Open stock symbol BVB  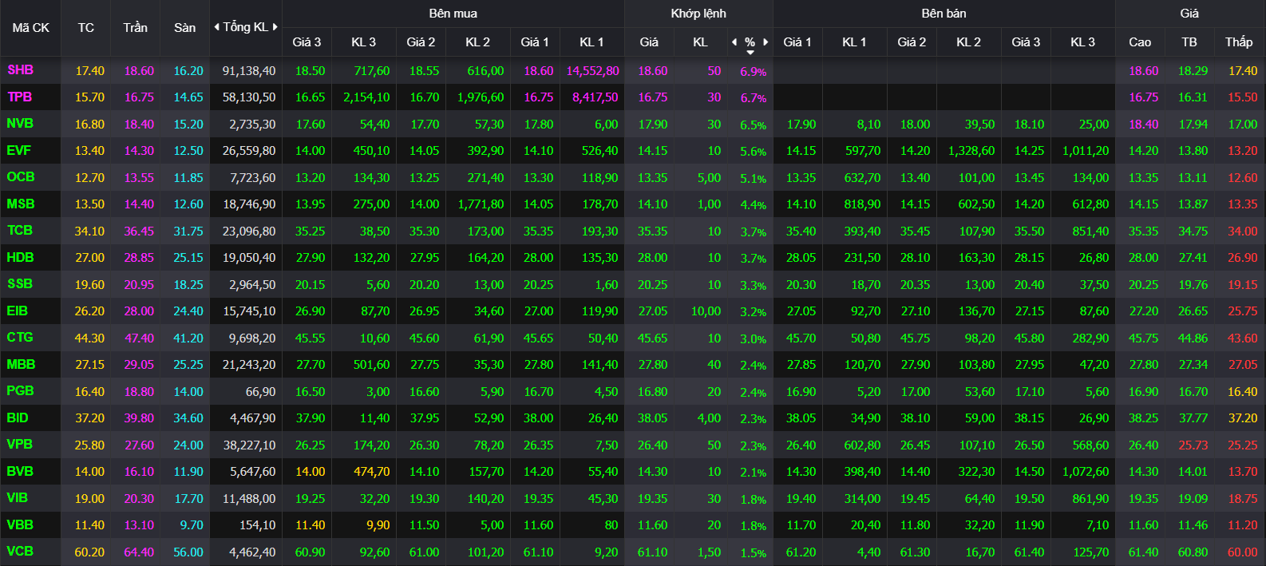(21, 471)
